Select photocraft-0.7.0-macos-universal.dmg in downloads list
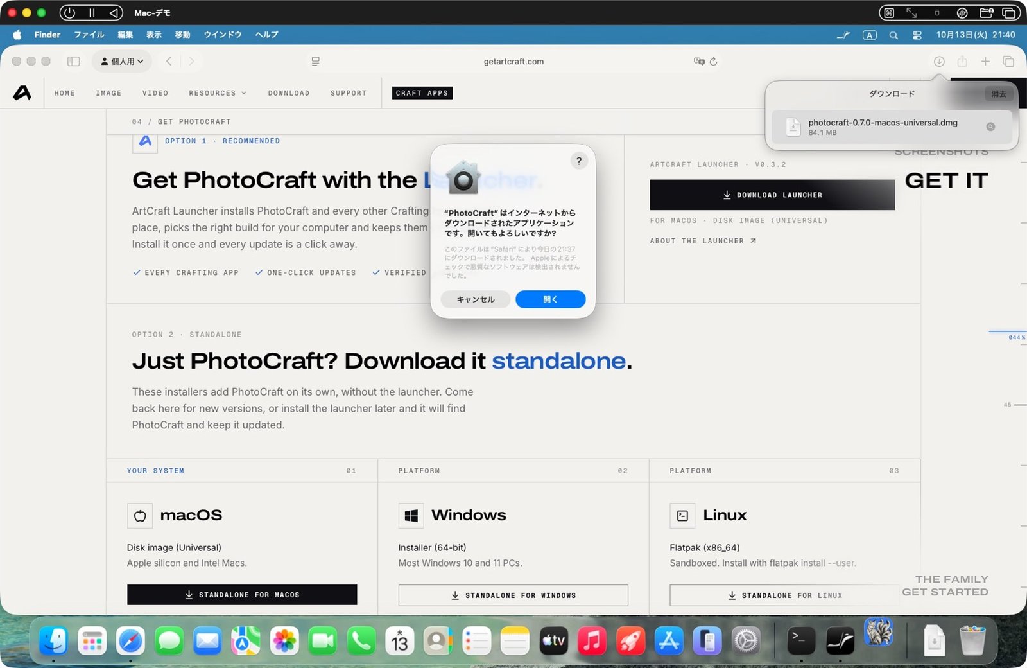Image resolution: width=1027 pixels, height=668 pixels. coord(892,127)
